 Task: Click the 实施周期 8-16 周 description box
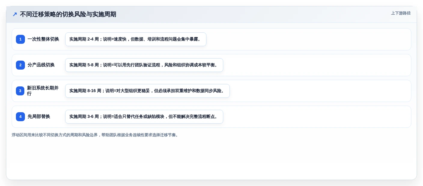point(148,91)
